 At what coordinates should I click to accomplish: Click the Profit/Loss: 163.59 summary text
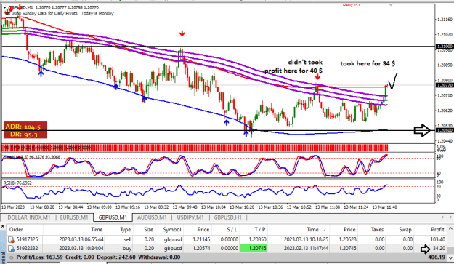click(x=39, y=257)
